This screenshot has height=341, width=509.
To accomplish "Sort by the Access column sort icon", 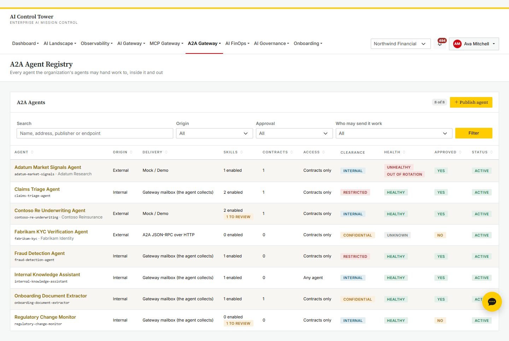I will coord(323,152).
